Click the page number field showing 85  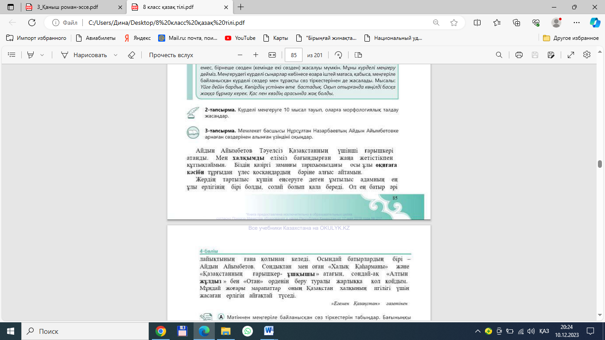294,55
